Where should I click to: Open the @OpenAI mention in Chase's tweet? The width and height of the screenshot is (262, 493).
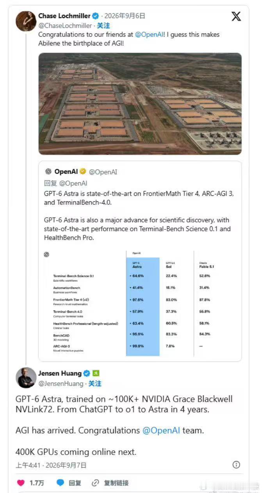point(150,34)
